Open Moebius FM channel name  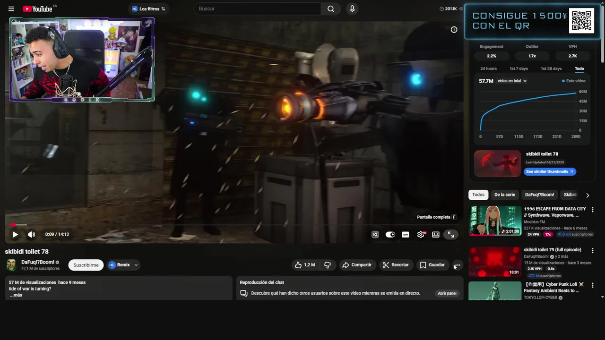pyautogui.click(x=534, y=222)
